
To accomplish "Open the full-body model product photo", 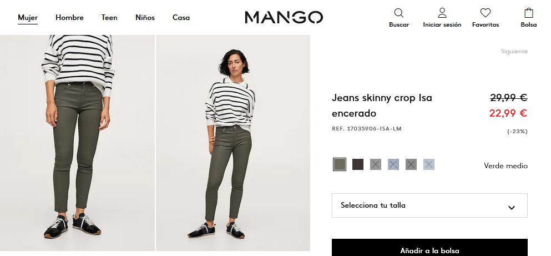I will pyautogui.click(x=233, y=143).
